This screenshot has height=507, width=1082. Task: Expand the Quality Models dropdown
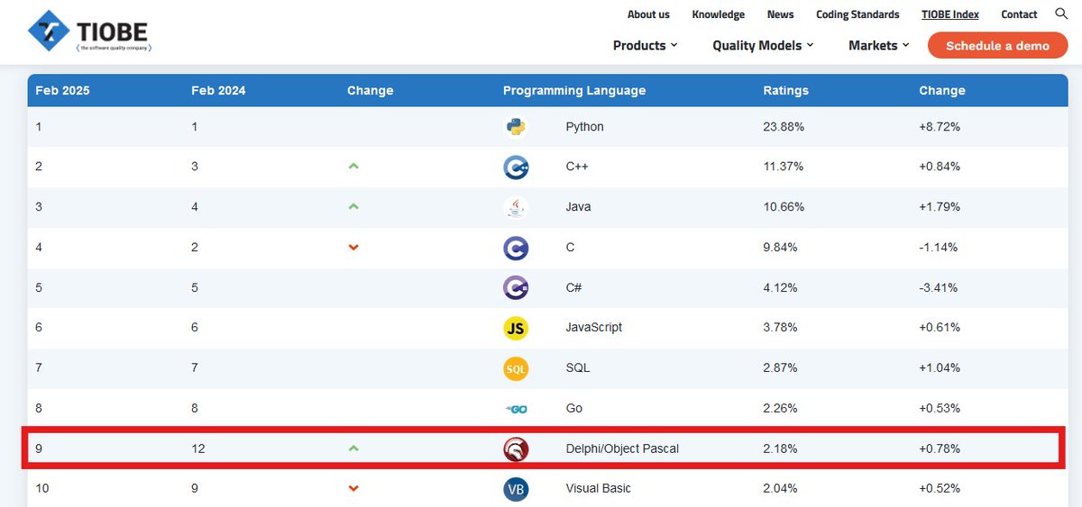(x=763, y=45)
